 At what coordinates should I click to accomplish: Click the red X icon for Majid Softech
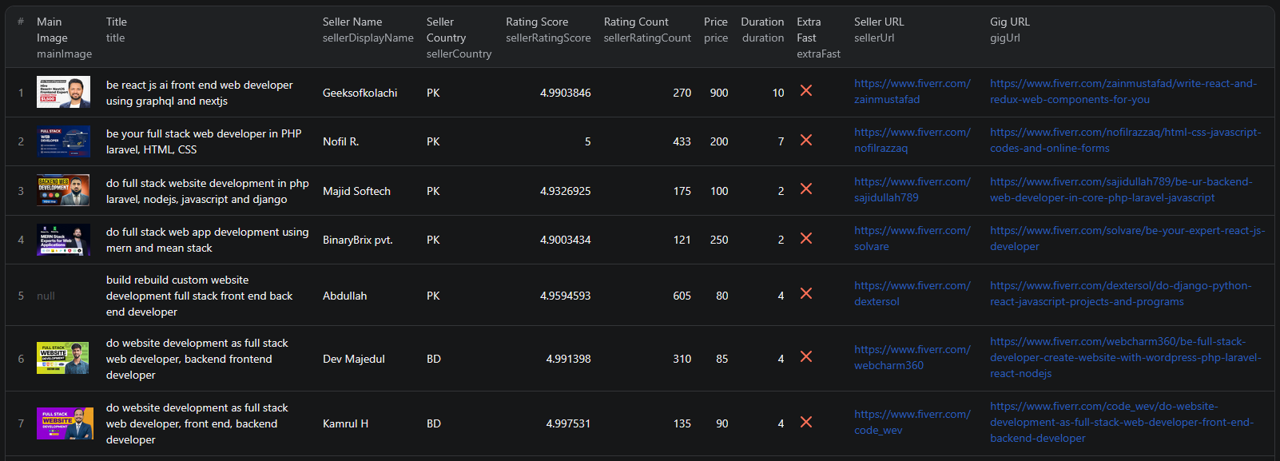tap(806, 189)
